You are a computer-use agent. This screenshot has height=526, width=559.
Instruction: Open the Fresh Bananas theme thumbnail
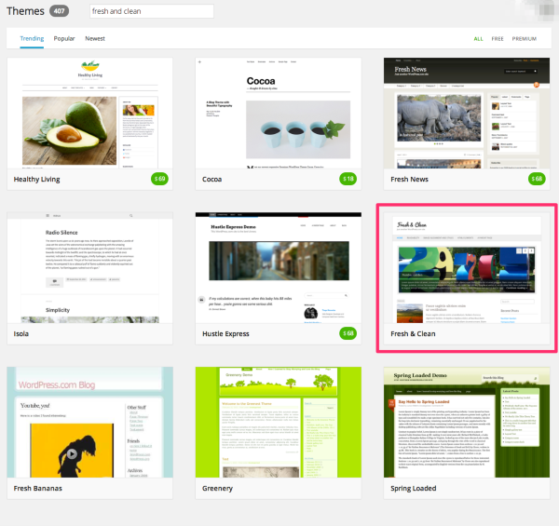point(89,421)
